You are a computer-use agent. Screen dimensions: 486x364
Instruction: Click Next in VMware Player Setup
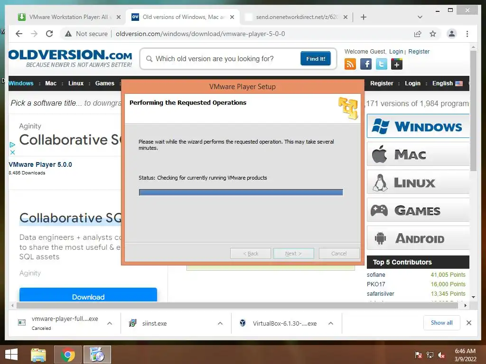(x=293, y=254)
